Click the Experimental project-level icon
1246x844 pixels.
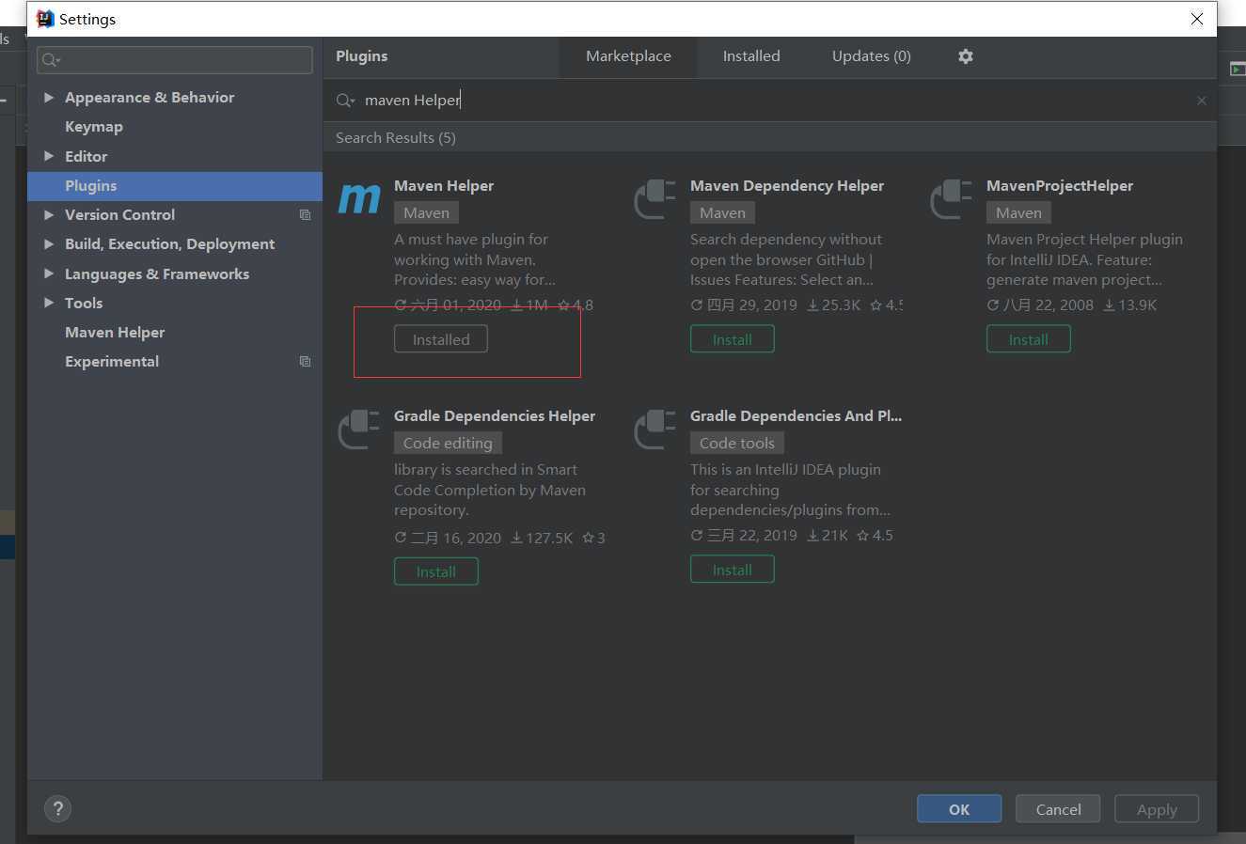point(305,362)
